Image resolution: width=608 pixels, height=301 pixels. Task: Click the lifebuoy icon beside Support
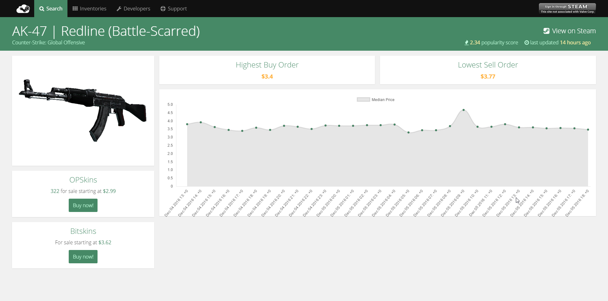[163, 9]
